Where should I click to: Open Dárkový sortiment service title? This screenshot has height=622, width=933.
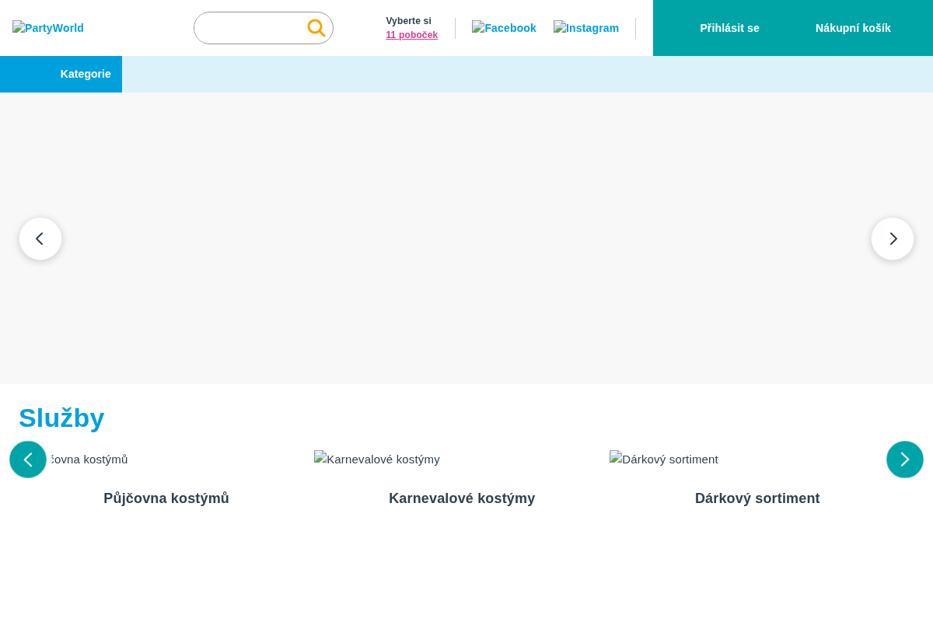coord(757,498)
